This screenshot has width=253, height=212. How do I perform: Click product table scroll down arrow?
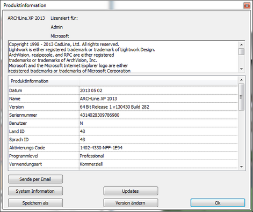(x=241, y=167)
